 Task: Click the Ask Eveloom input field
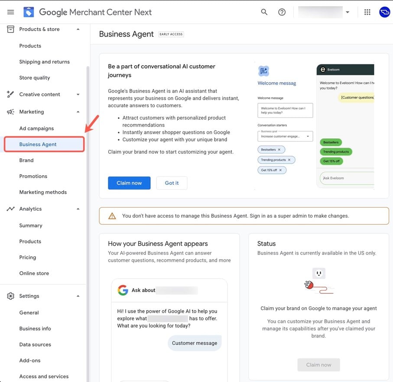(x=347, y=178)
